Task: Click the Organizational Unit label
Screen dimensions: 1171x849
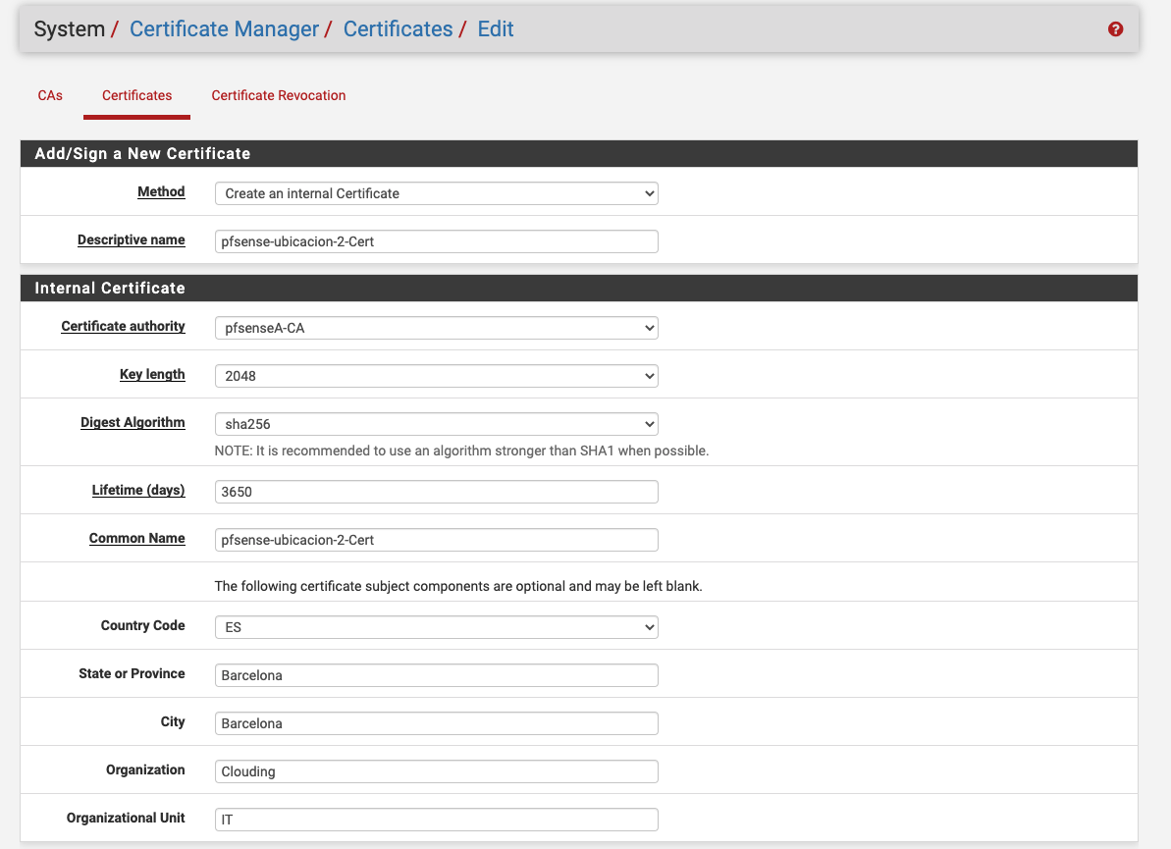Action: point(126,818)
